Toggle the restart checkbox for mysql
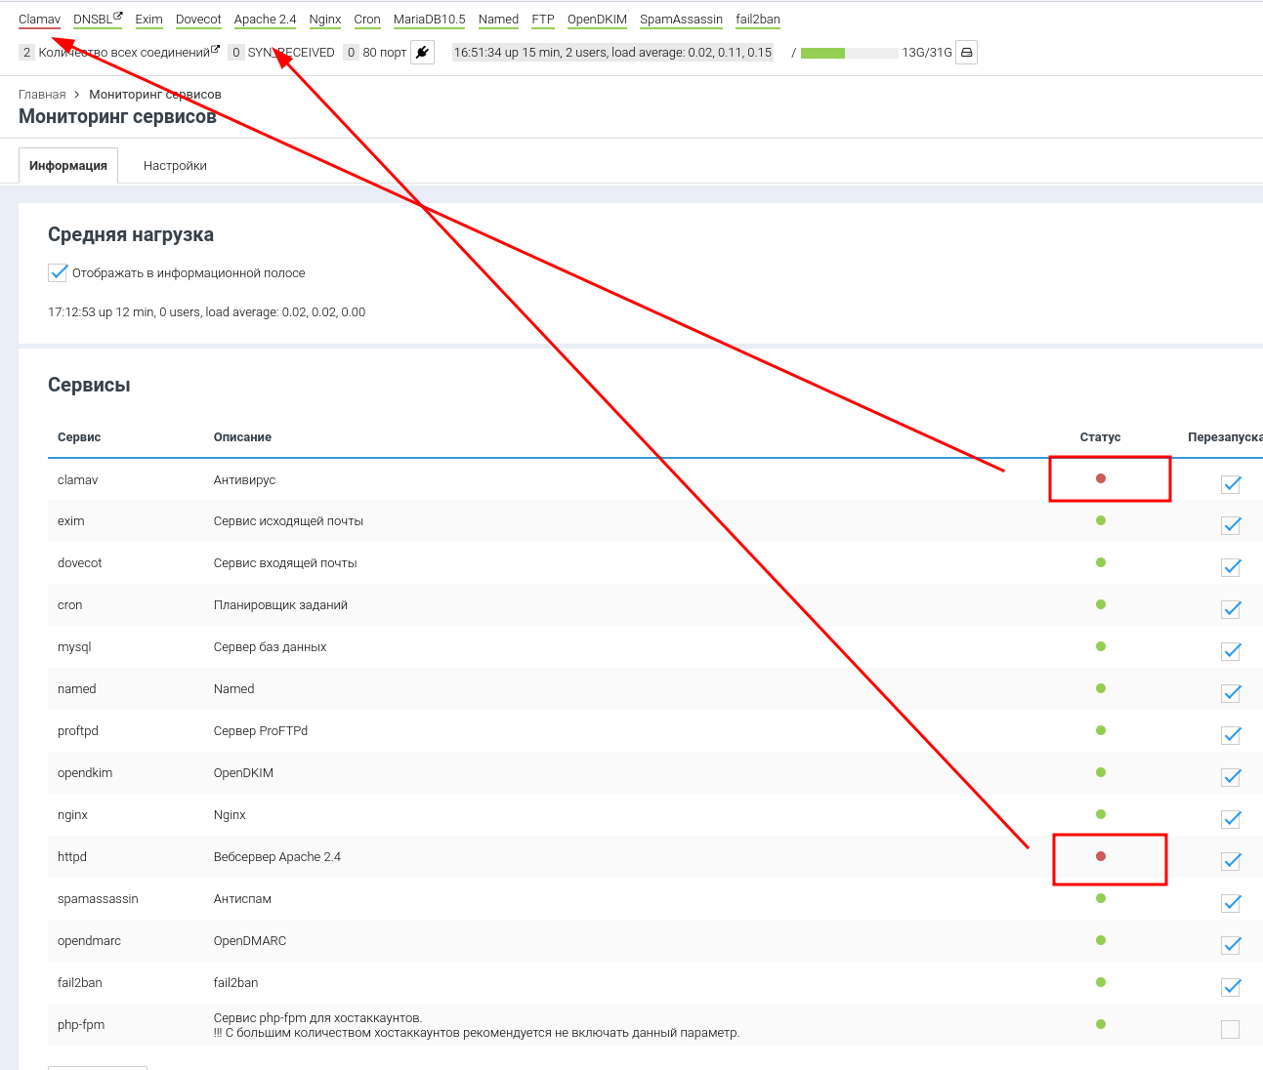This screenshot has width=1263, height=1070. [1231, 651]
